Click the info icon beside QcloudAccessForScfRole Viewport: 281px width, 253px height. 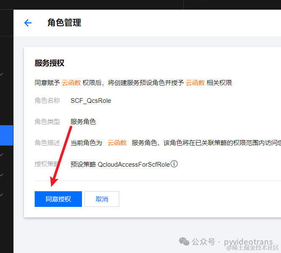[174, 164]
